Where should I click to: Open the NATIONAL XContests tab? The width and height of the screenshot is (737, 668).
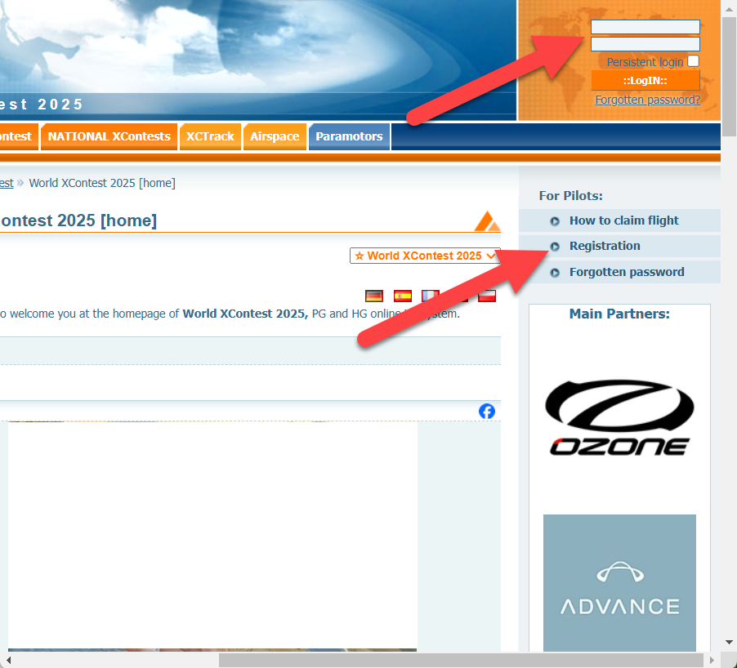[109, 136]
